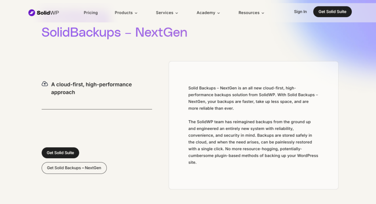Select the cloud-first, high-performance approach item
Screen dimensions: 376x204
coord(91,88)
